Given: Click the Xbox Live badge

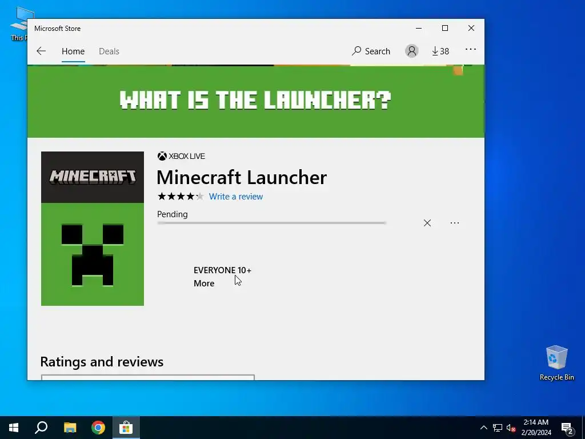Looking at the screenshot, I should (x=181, y=156).
